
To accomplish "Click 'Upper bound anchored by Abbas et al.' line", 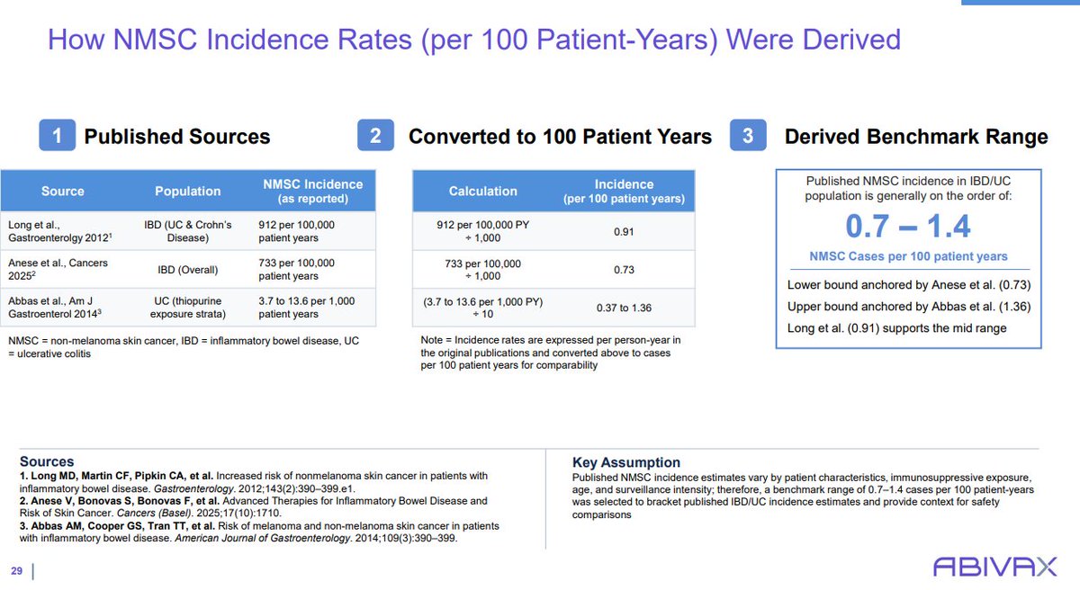I will click(908, 307).
